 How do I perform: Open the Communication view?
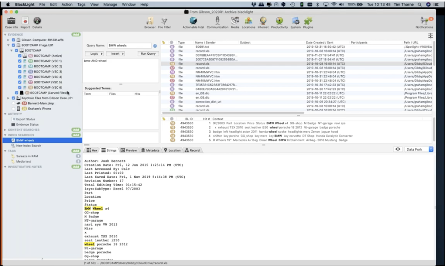(x=217, y=23)
